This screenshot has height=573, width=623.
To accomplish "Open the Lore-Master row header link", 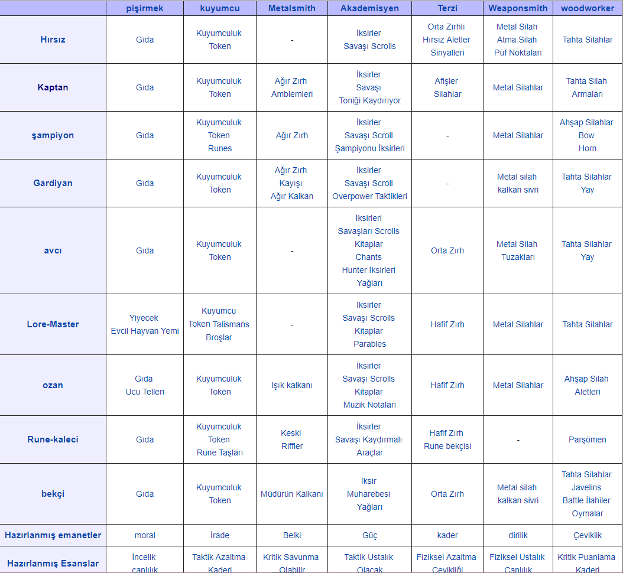I will [x=53, y=324].
